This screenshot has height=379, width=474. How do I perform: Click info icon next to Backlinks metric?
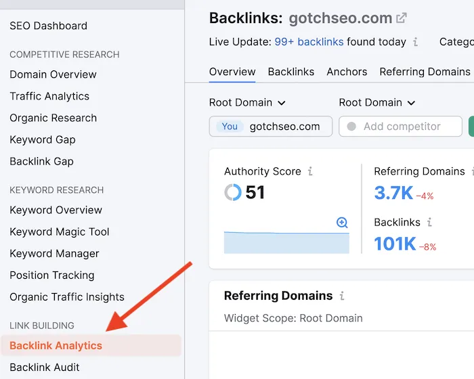click(x=429, y=222)
